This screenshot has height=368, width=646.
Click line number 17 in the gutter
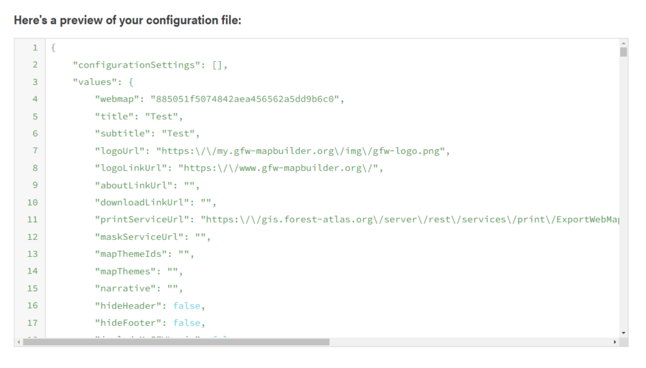click(x=33, y=323)
